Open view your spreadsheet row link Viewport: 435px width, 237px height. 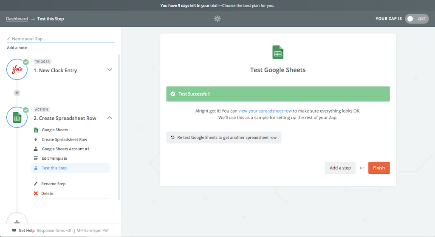point(265,111)
